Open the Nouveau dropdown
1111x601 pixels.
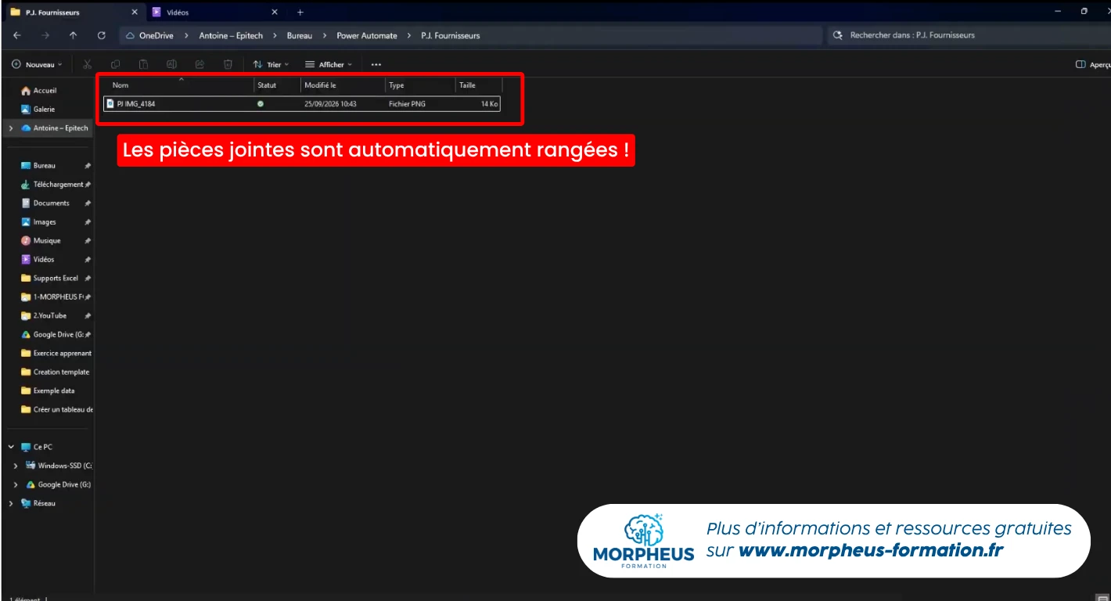click(x=37, y=64)
